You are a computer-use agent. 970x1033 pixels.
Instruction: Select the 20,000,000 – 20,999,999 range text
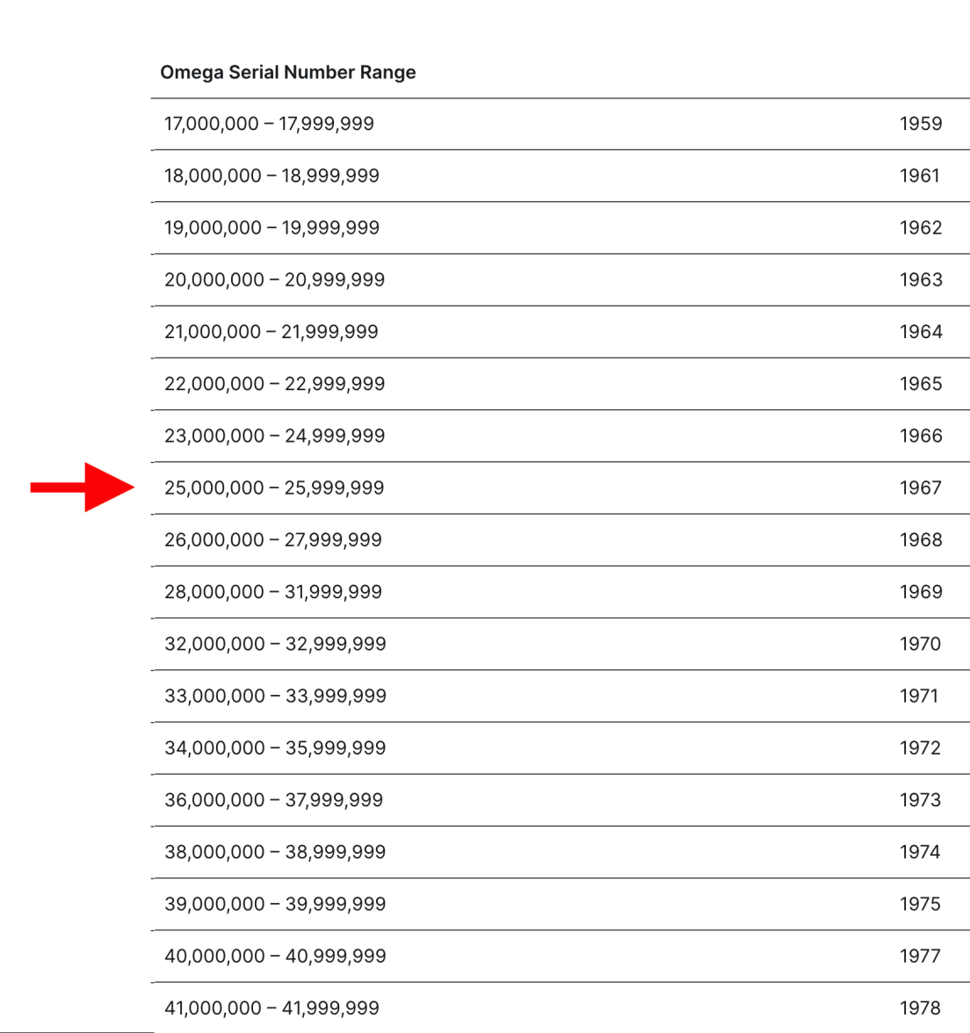pos(274,279)
